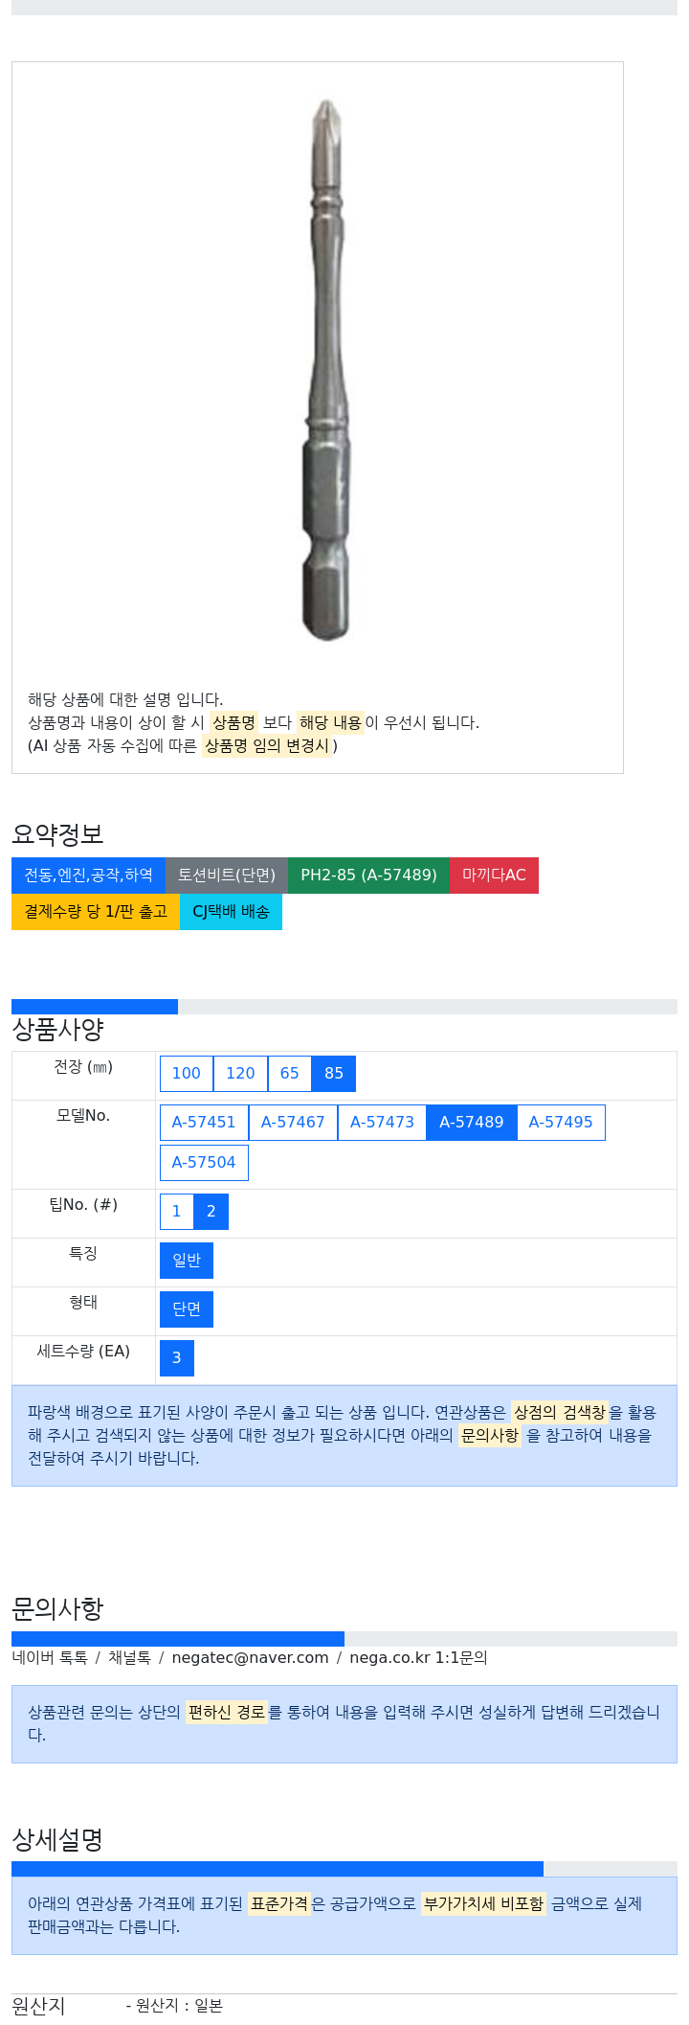Select tip number 2

(211, 1212)
